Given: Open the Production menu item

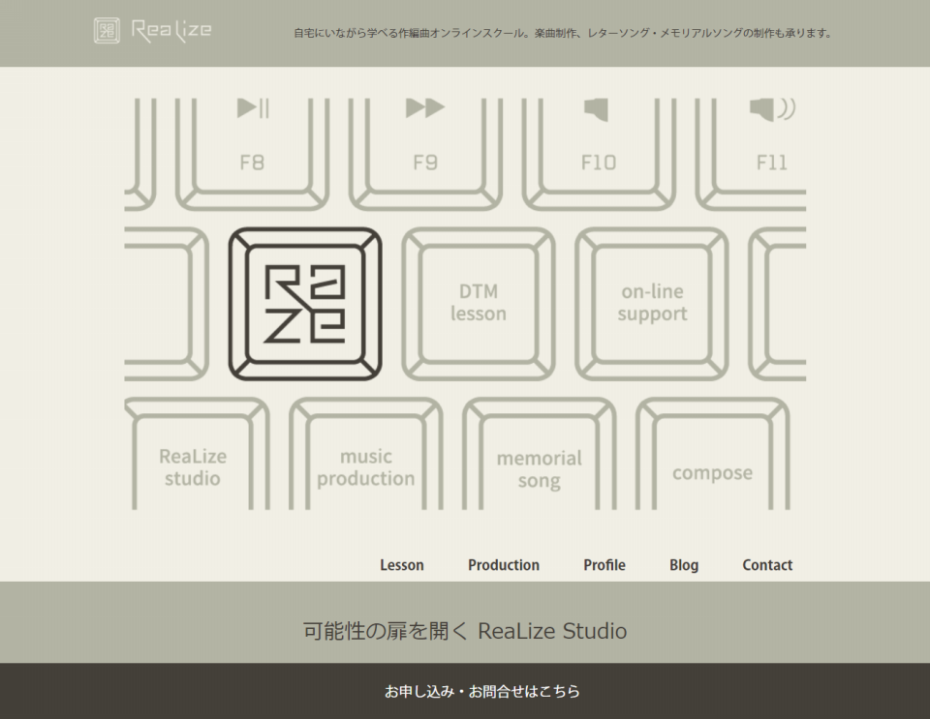Looking at the screenshot, I should click(504, 565).
